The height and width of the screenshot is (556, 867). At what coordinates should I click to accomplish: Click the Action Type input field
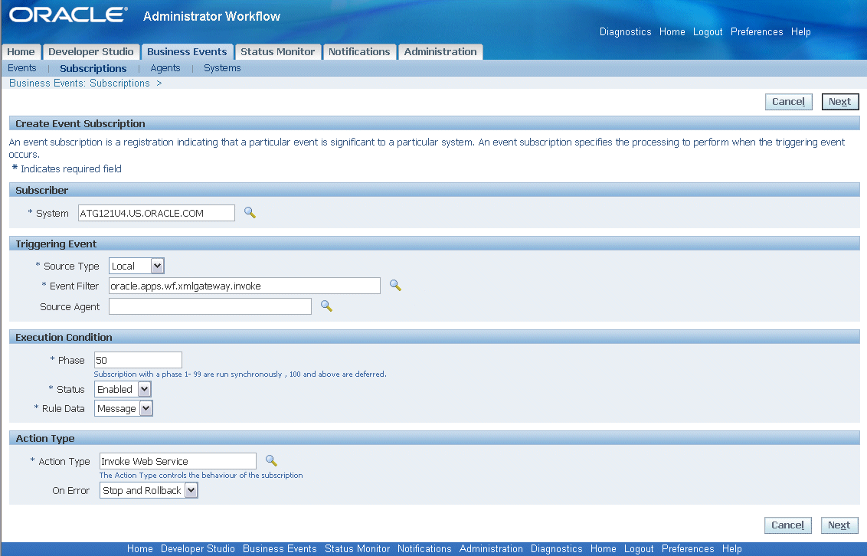click(x=178, y=461)
